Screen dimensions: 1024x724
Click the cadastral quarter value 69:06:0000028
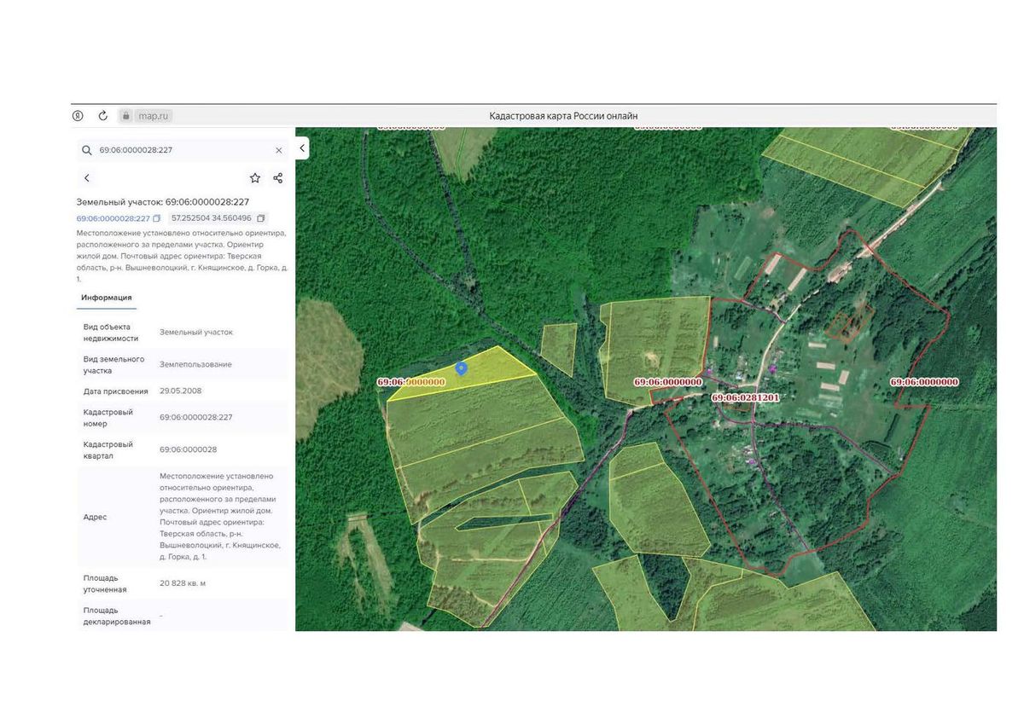(188, 449)
